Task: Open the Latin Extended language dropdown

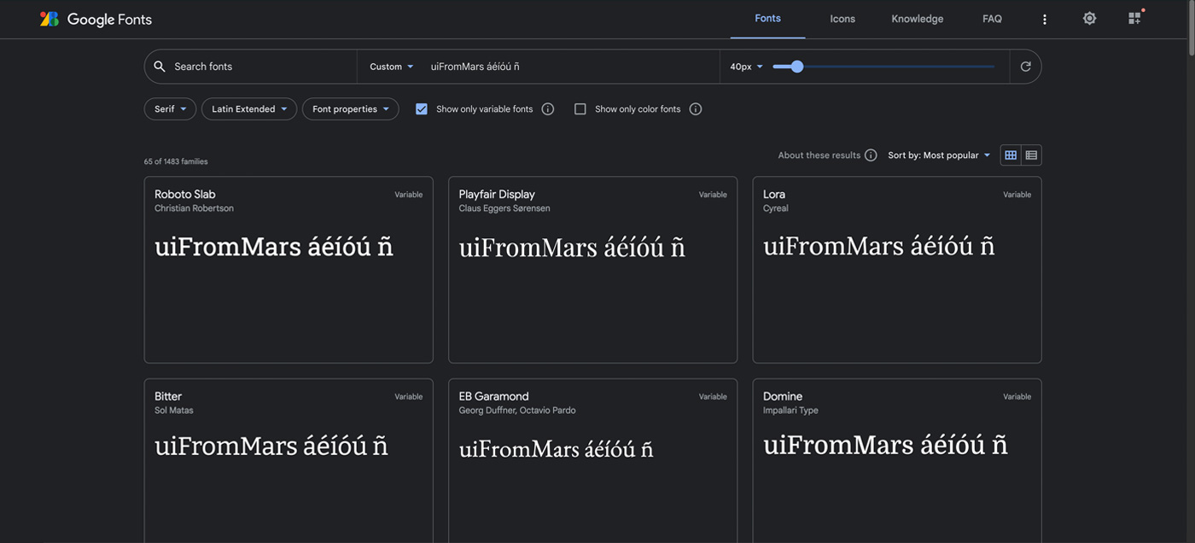Action: (x=249, y=109)
